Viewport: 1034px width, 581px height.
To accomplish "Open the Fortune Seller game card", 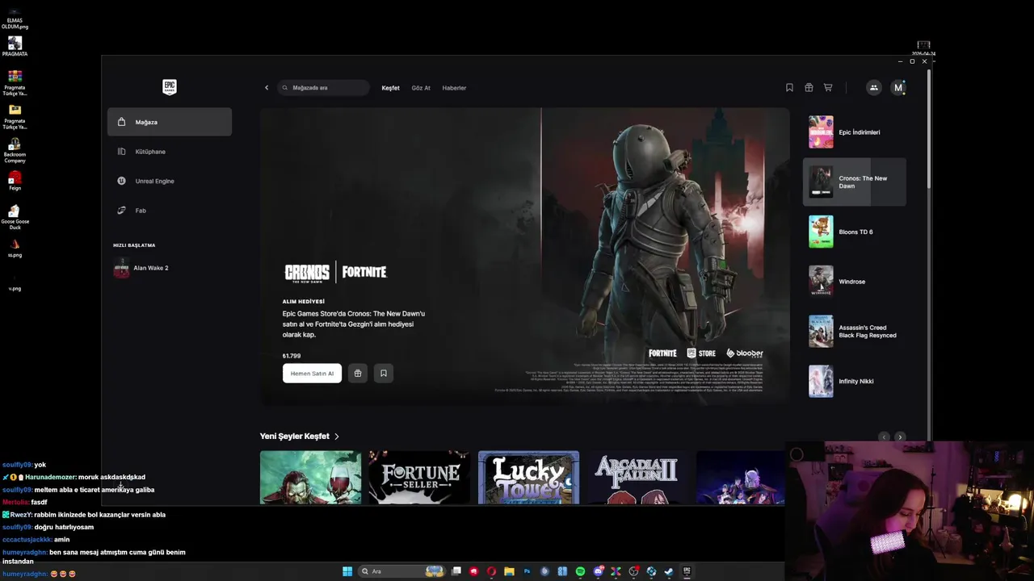I will coord(419,478).
